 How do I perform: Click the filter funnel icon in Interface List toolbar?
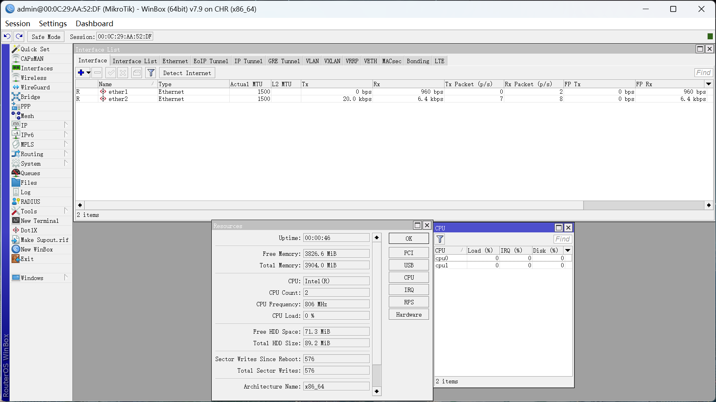(x=151, y=73)
